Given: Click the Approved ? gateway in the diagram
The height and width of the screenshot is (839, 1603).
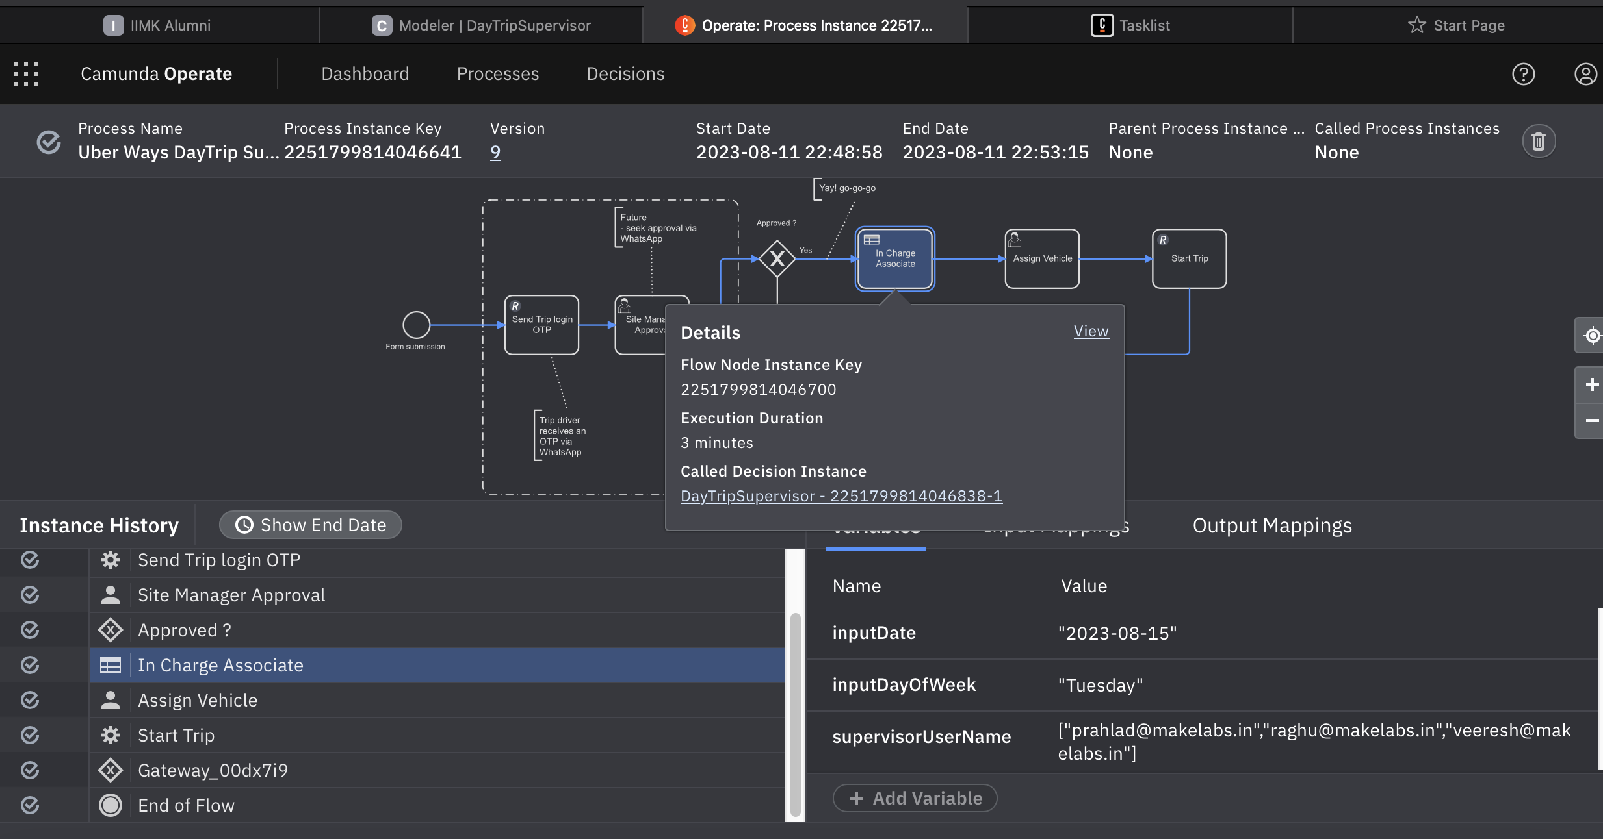Looking at the screenshot, I should point(777,259).
